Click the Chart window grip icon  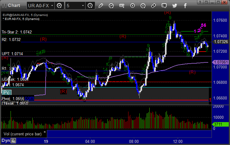click(5, 5)
